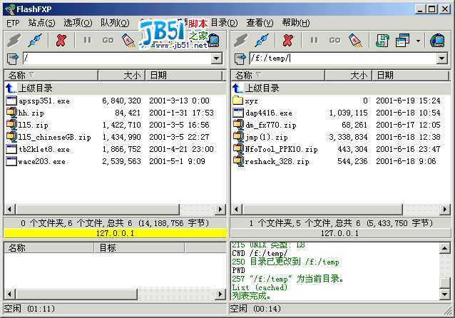The image size is (455, 318).
Task: Expand the left pane path dropdown
Action: (x=216, y=58)
